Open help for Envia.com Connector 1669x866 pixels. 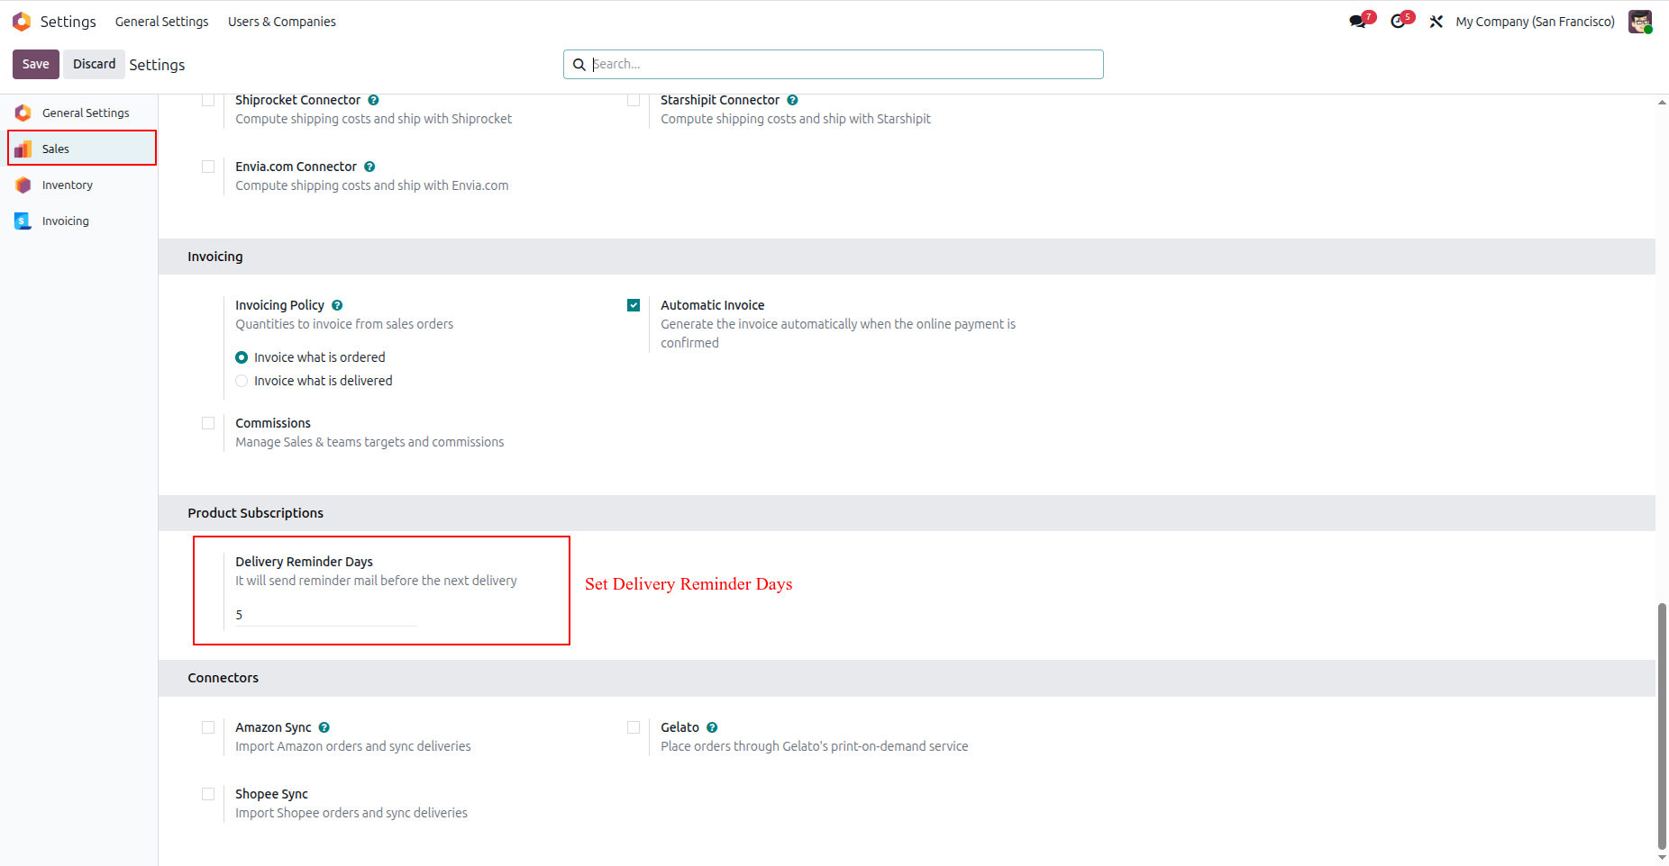point(369,167)
